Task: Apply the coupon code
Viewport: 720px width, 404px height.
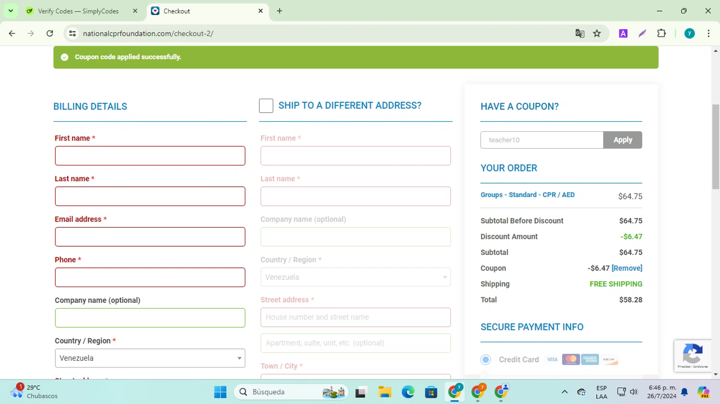Action: click(x=623, y=140)
